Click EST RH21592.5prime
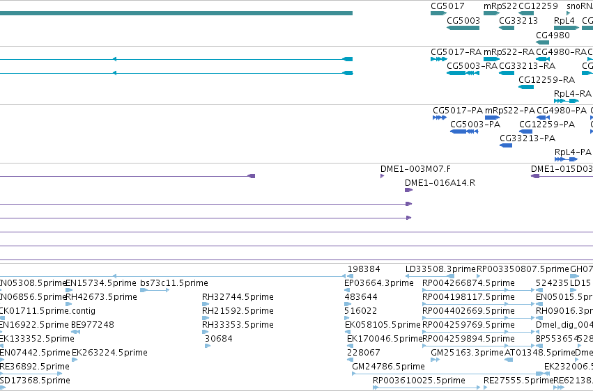 238,311
